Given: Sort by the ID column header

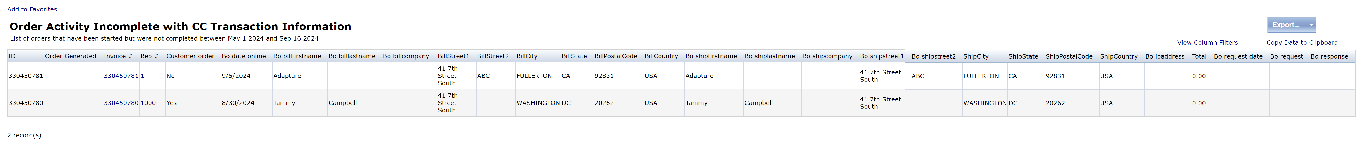Looking at the screenshot, I should 12,56.
